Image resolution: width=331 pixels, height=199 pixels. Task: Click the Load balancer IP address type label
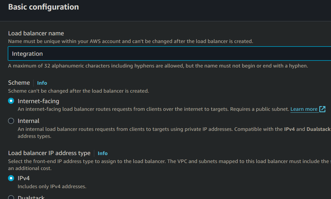coord(49,153)
